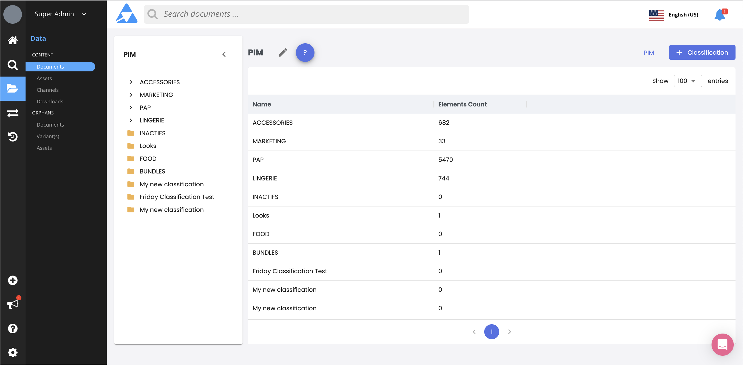This screenshot has width=743, height=365.
Task: Open Assets under ORPHANS
Action: (44, 148)
